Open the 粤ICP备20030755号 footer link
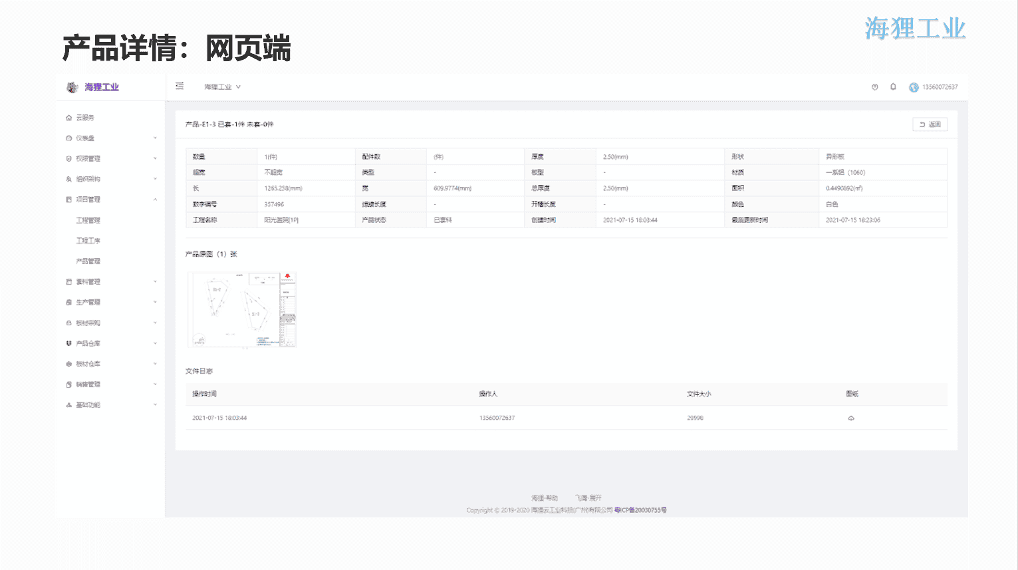The height and width of the screenshot is (570, 1018). 640,510
